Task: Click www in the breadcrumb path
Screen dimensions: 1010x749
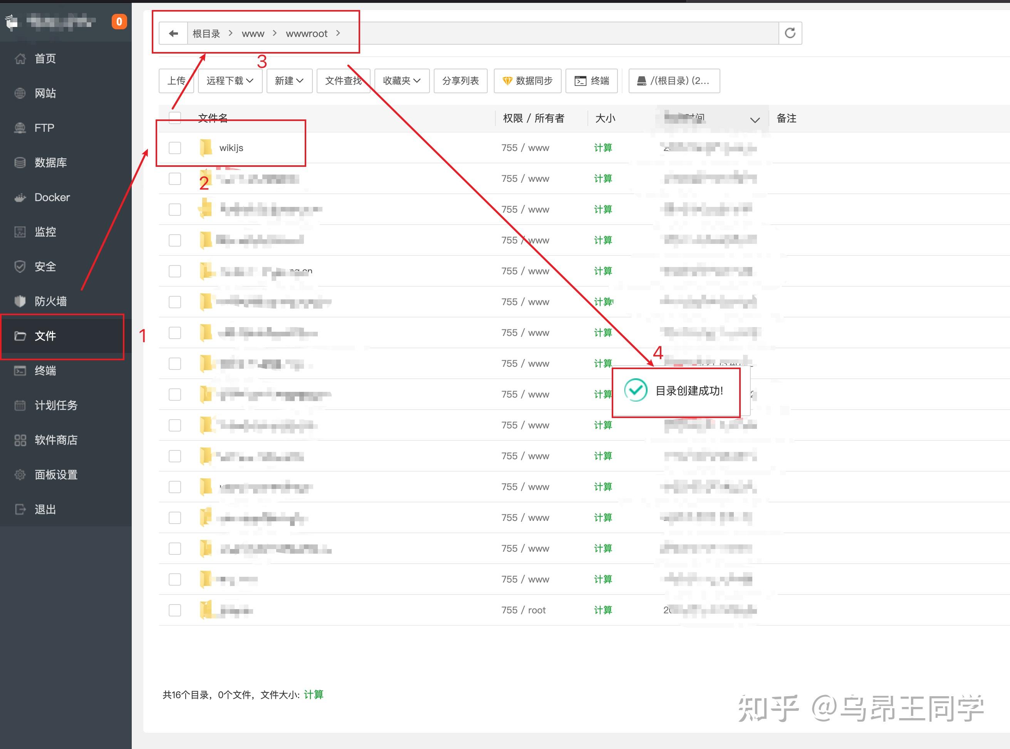Action: click(x=253, y=33)
